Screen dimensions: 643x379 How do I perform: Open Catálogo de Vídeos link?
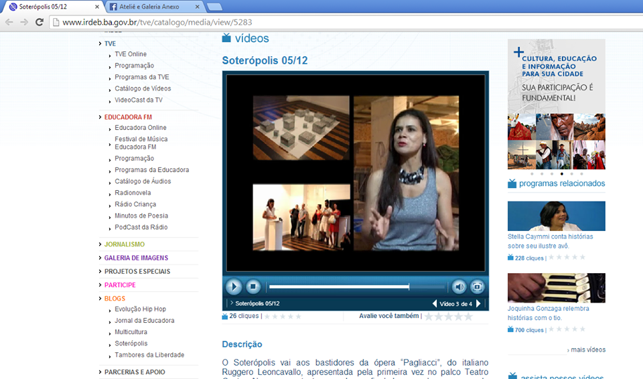pyautogui.click(x=143, y=88)
